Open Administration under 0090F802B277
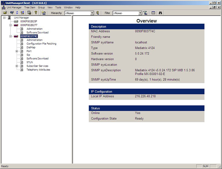 [x=34, y=29]
